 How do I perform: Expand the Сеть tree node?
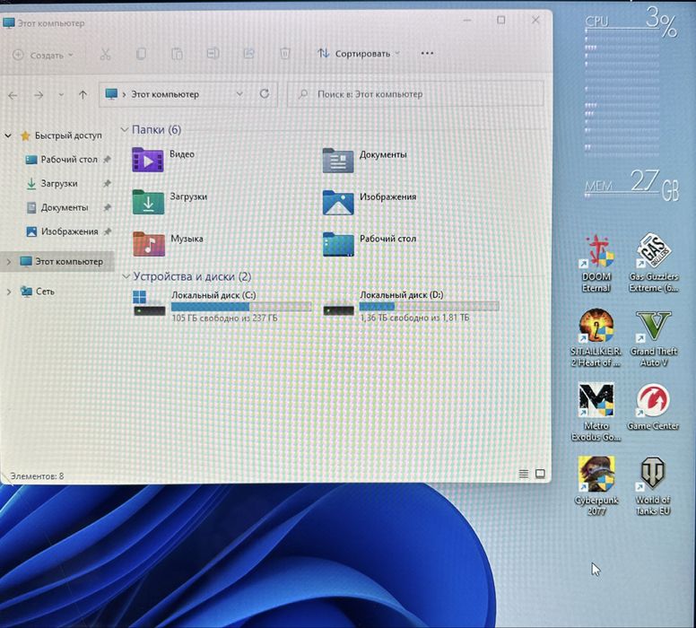coord(8,292)
